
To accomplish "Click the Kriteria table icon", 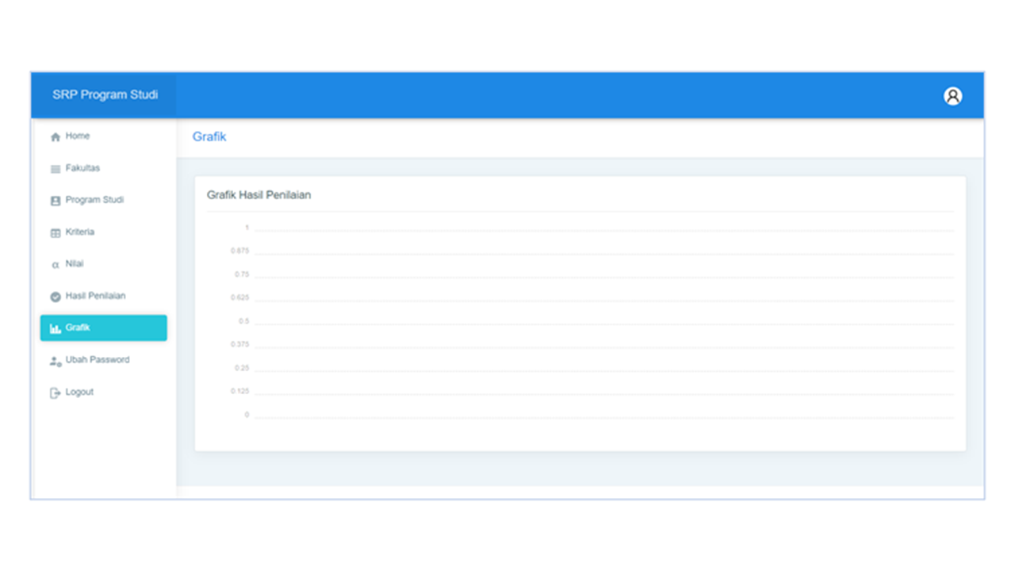I will (x=56, y=233).
